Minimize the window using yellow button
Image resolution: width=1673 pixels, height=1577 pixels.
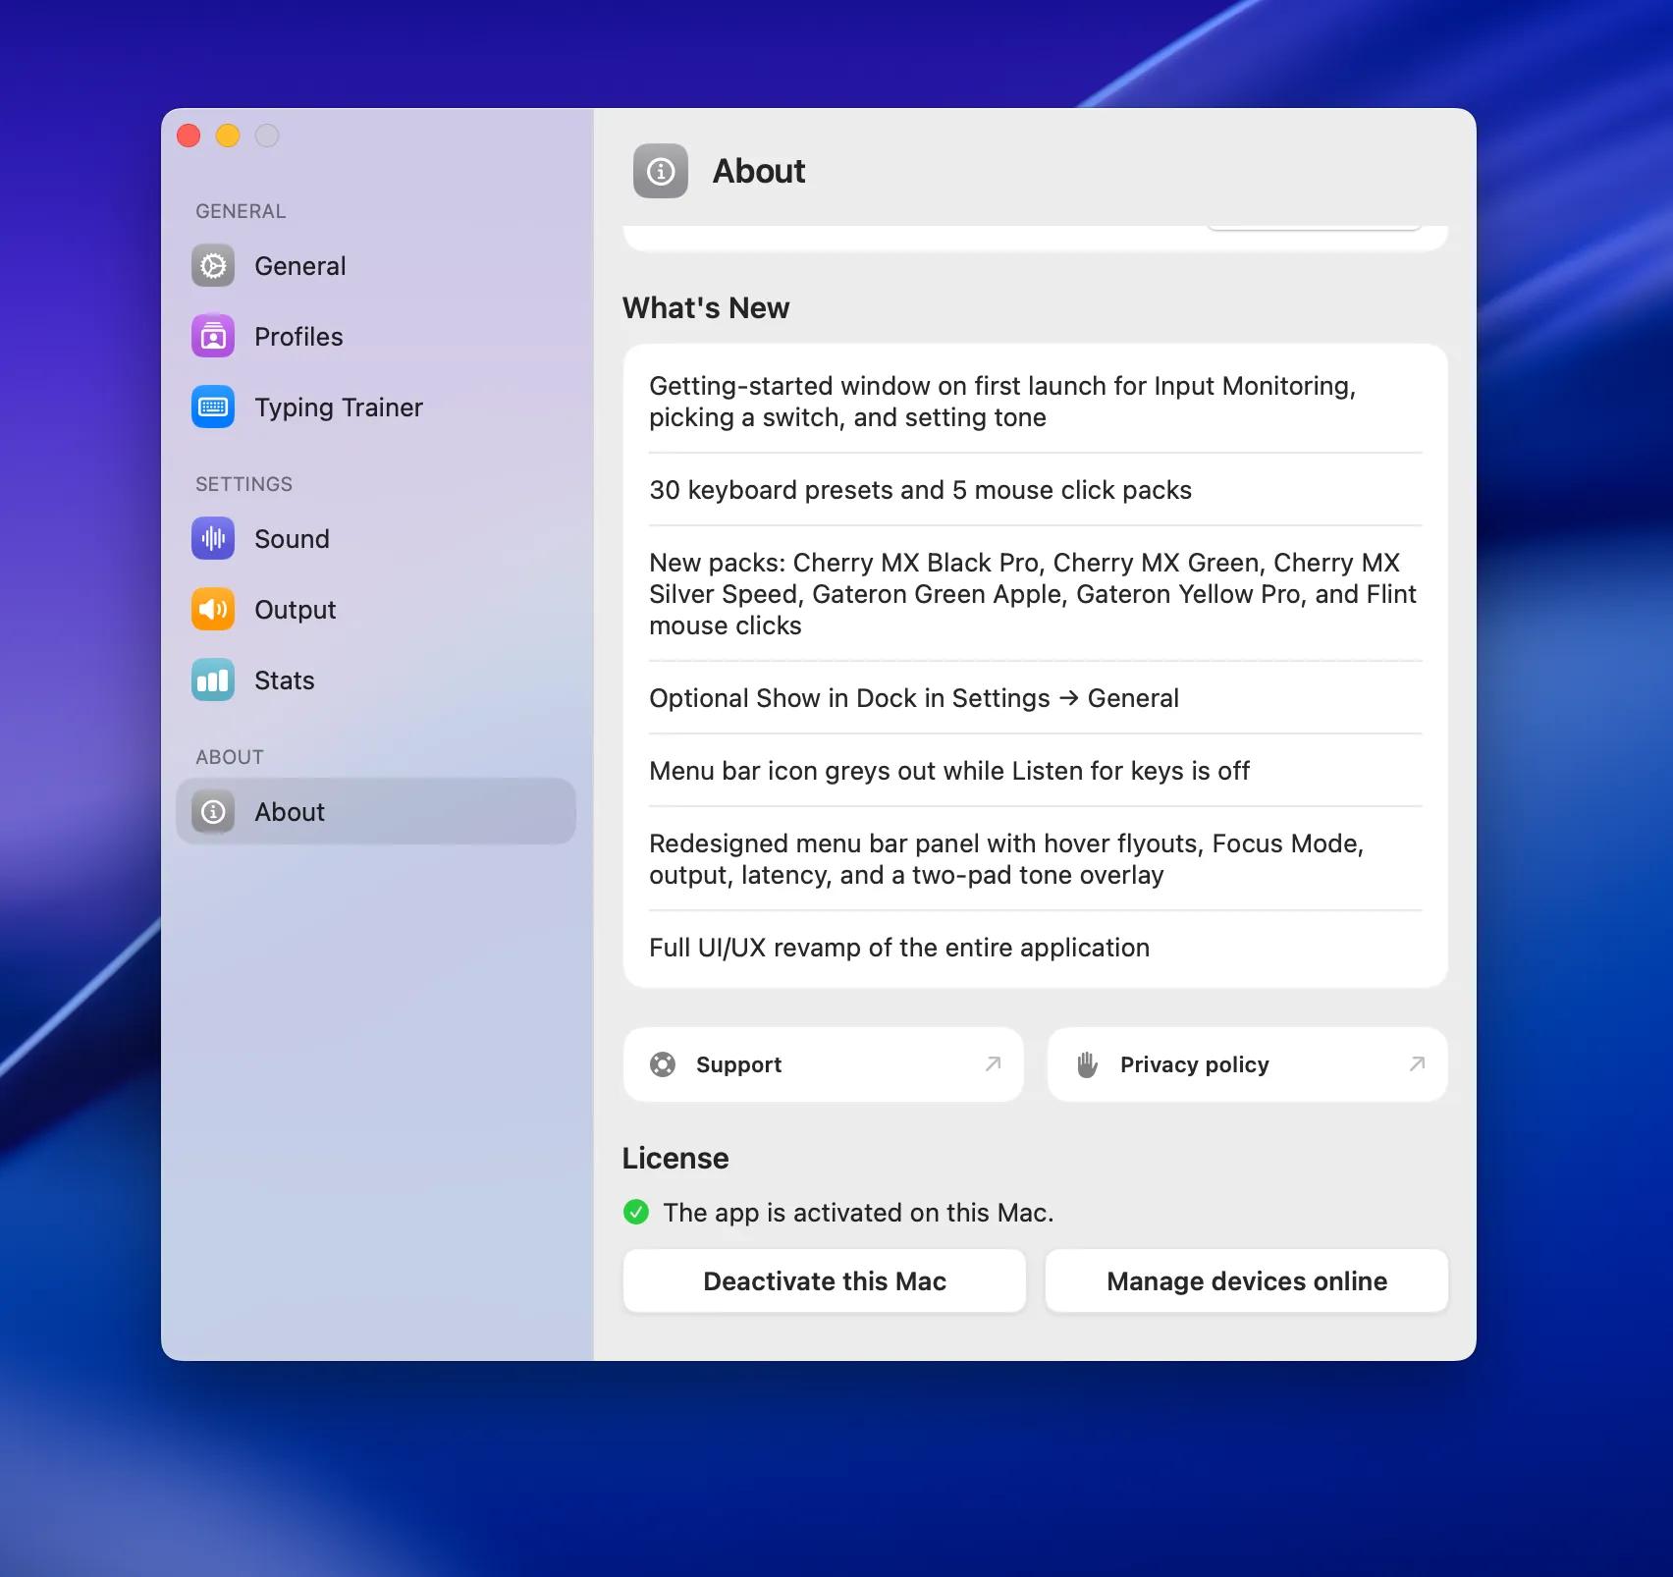click(x=228, y=136)
